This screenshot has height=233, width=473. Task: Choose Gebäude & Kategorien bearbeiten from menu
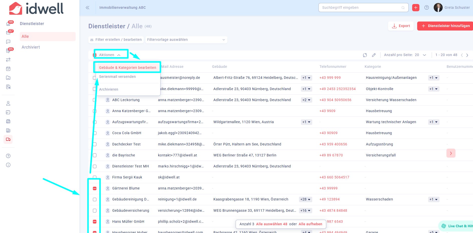tap(127, 68)
